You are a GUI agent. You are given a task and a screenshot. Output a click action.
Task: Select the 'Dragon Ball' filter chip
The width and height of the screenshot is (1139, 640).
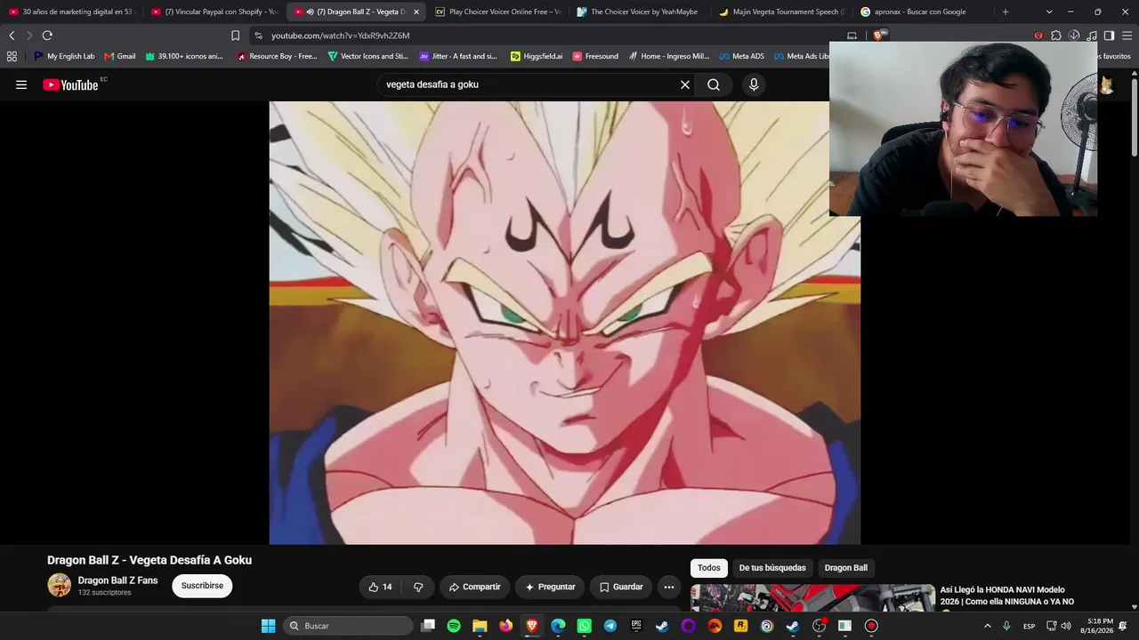846,568
